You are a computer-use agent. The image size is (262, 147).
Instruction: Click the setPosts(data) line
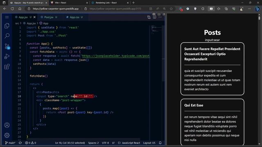[45, 64]
